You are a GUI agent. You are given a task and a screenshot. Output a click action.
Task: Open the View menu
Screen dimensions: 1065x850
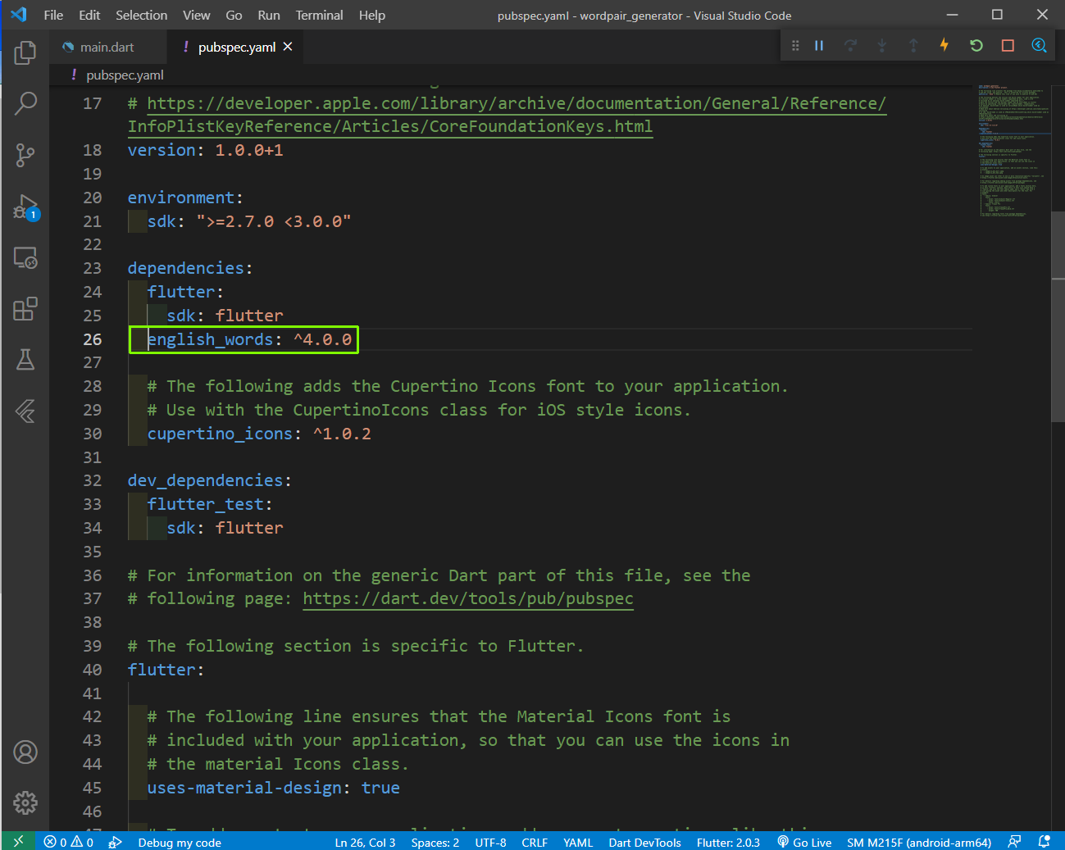196,15
